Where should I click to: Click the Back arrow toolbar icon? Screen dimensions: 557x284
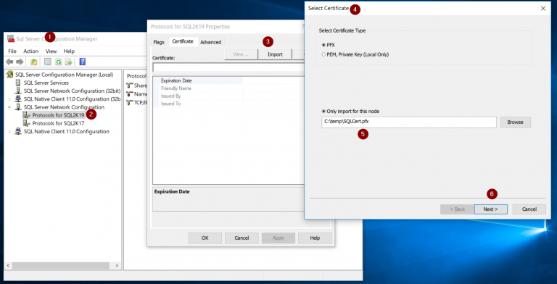pos(9,62)
